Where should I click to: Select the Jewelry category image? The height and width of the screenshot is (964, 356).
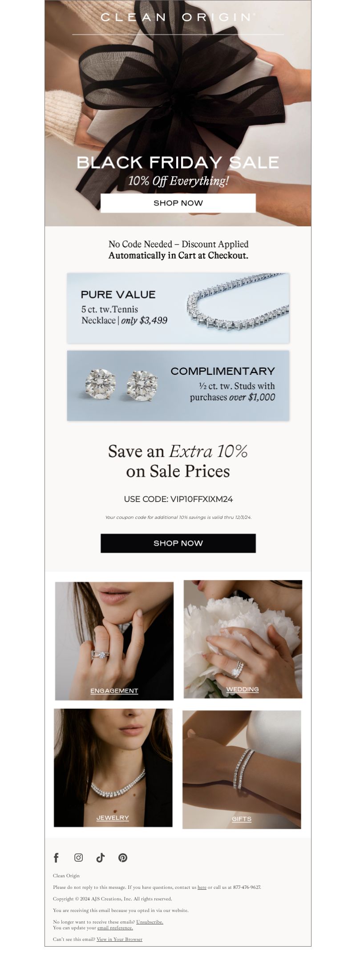pyautogui.click(x=113, y=767)
